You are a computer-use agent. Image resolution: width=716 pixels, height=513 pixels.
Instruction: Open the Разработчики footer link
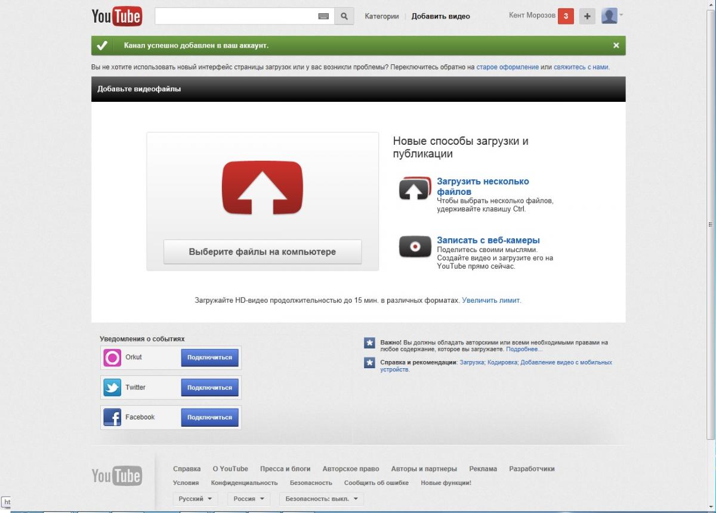(532, 469)
